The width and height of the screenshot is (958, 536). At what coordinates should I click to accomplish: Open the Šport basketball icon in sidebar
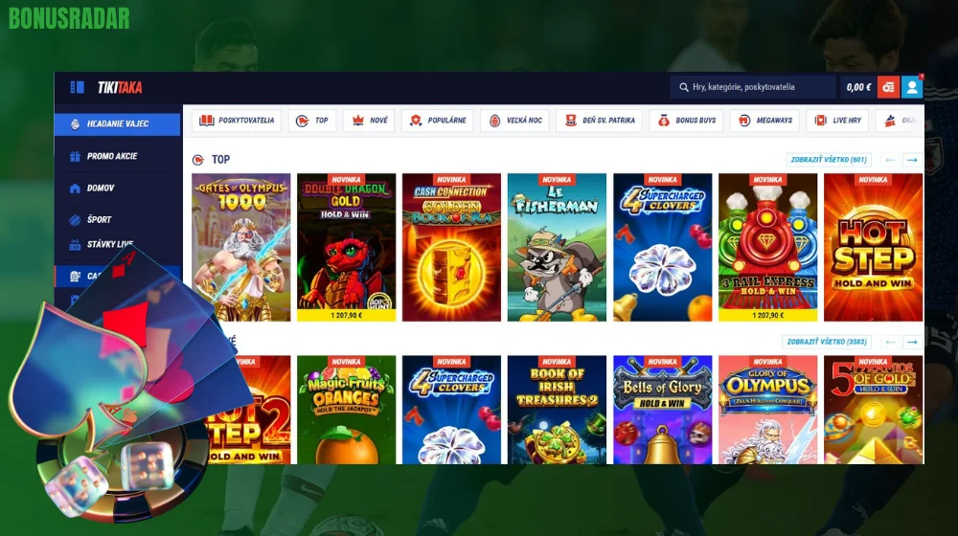pyautogui.click(x=75, y=220)
